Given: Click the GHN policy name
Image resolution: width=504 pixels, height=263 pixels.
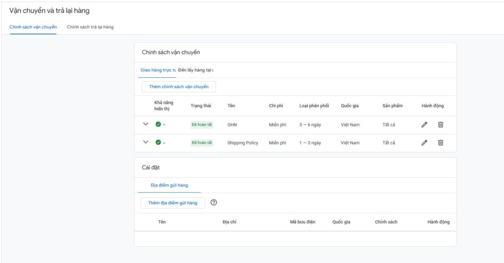Looking at the screenshot, I should tap(232, 125).
